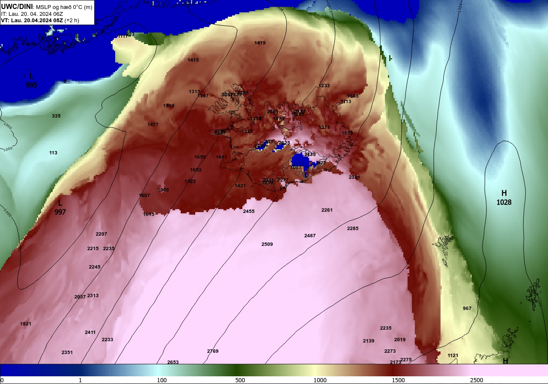Click the 2233 height value
The width and height of the screenshot is (548, 384).
[x=107, y=340]
